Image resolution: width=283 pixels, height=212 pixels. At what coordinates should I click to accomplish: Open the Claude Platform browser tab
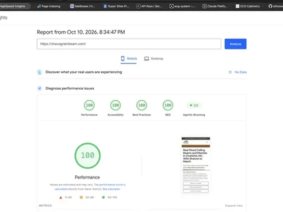[215, 6]
